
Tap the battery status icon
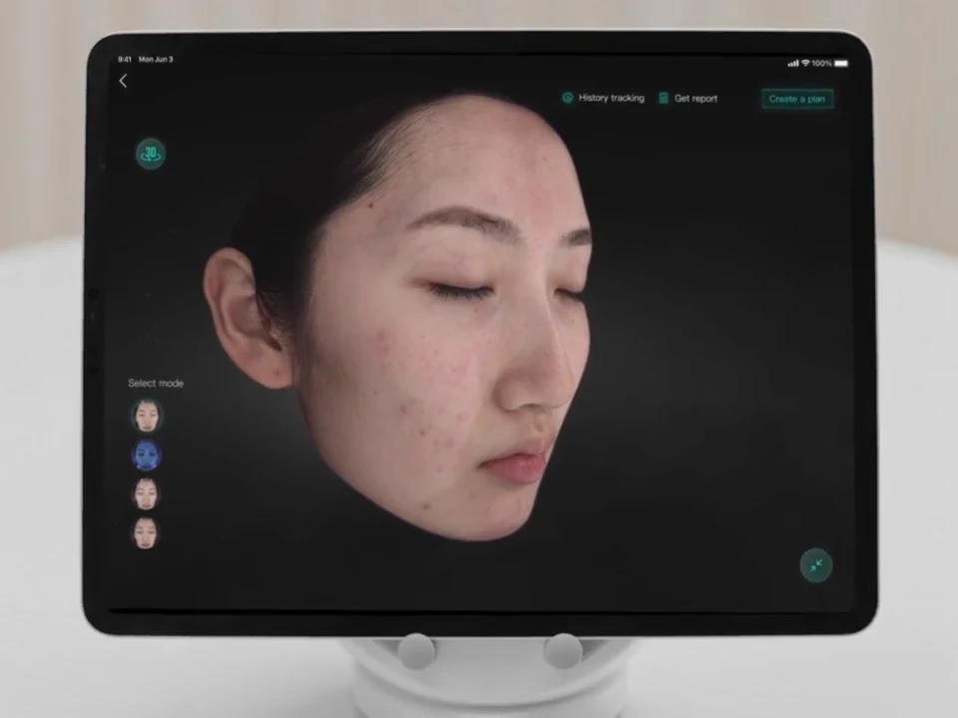coord(840,64)
